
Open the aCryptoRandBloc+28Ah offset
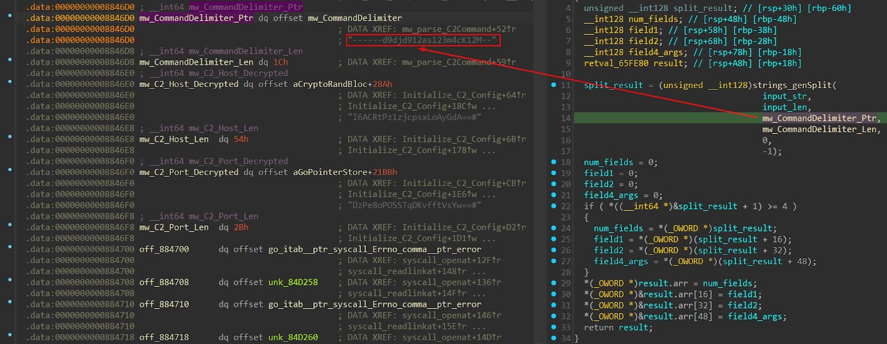coord(342,84)
